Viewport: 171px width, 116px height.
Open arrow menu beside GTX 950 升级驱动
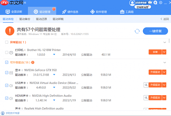point(164,72)
